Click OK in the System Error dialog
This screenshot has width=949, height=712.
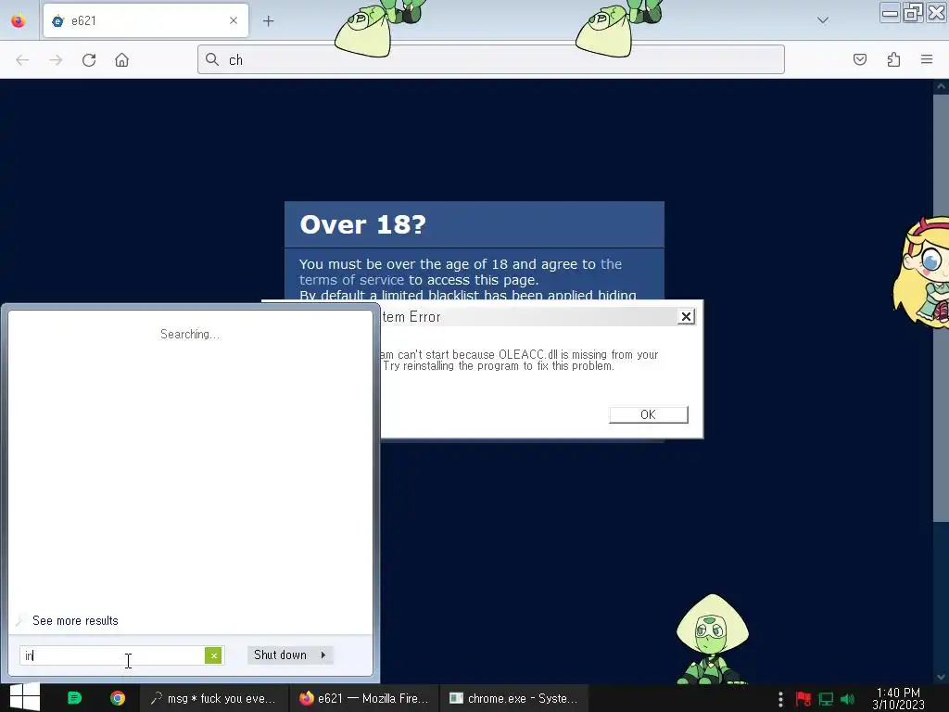(648, 414)
